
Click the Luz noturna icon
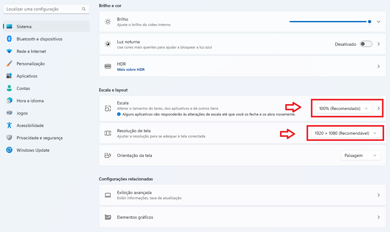tap(108, 44)
